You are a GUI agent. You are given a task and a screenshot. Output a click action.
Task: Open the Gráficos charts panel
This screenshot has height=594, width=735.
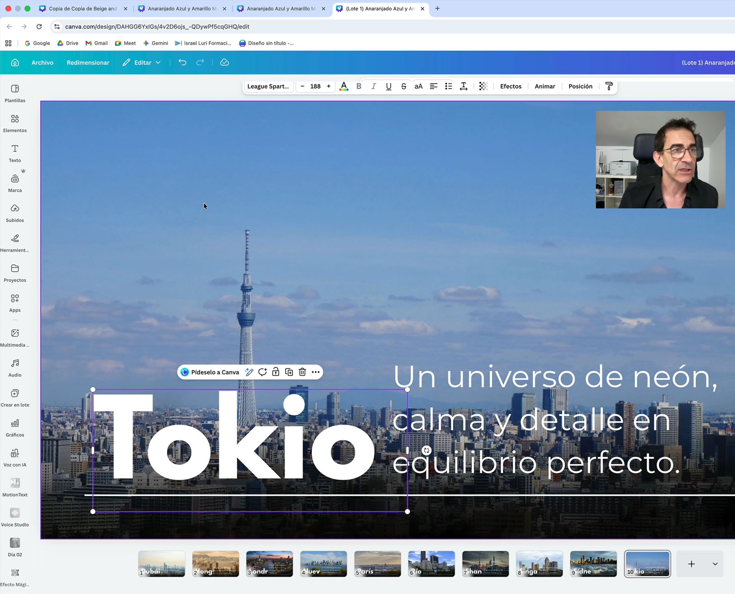tap(15, 428)
